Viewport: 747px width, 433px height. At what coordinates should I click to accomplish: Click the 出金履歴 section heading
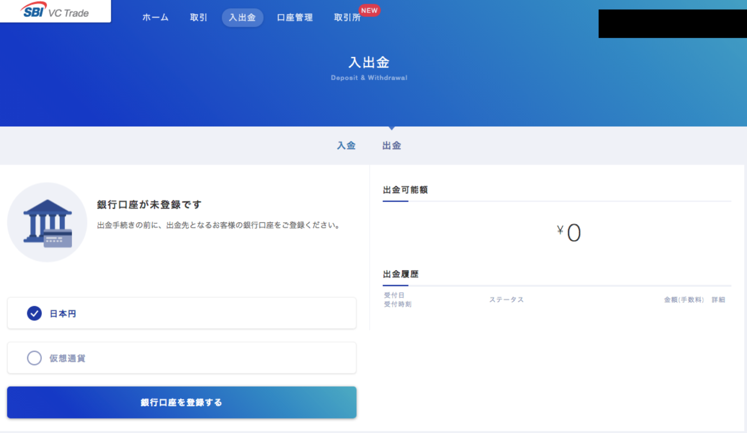coord(400,274)
